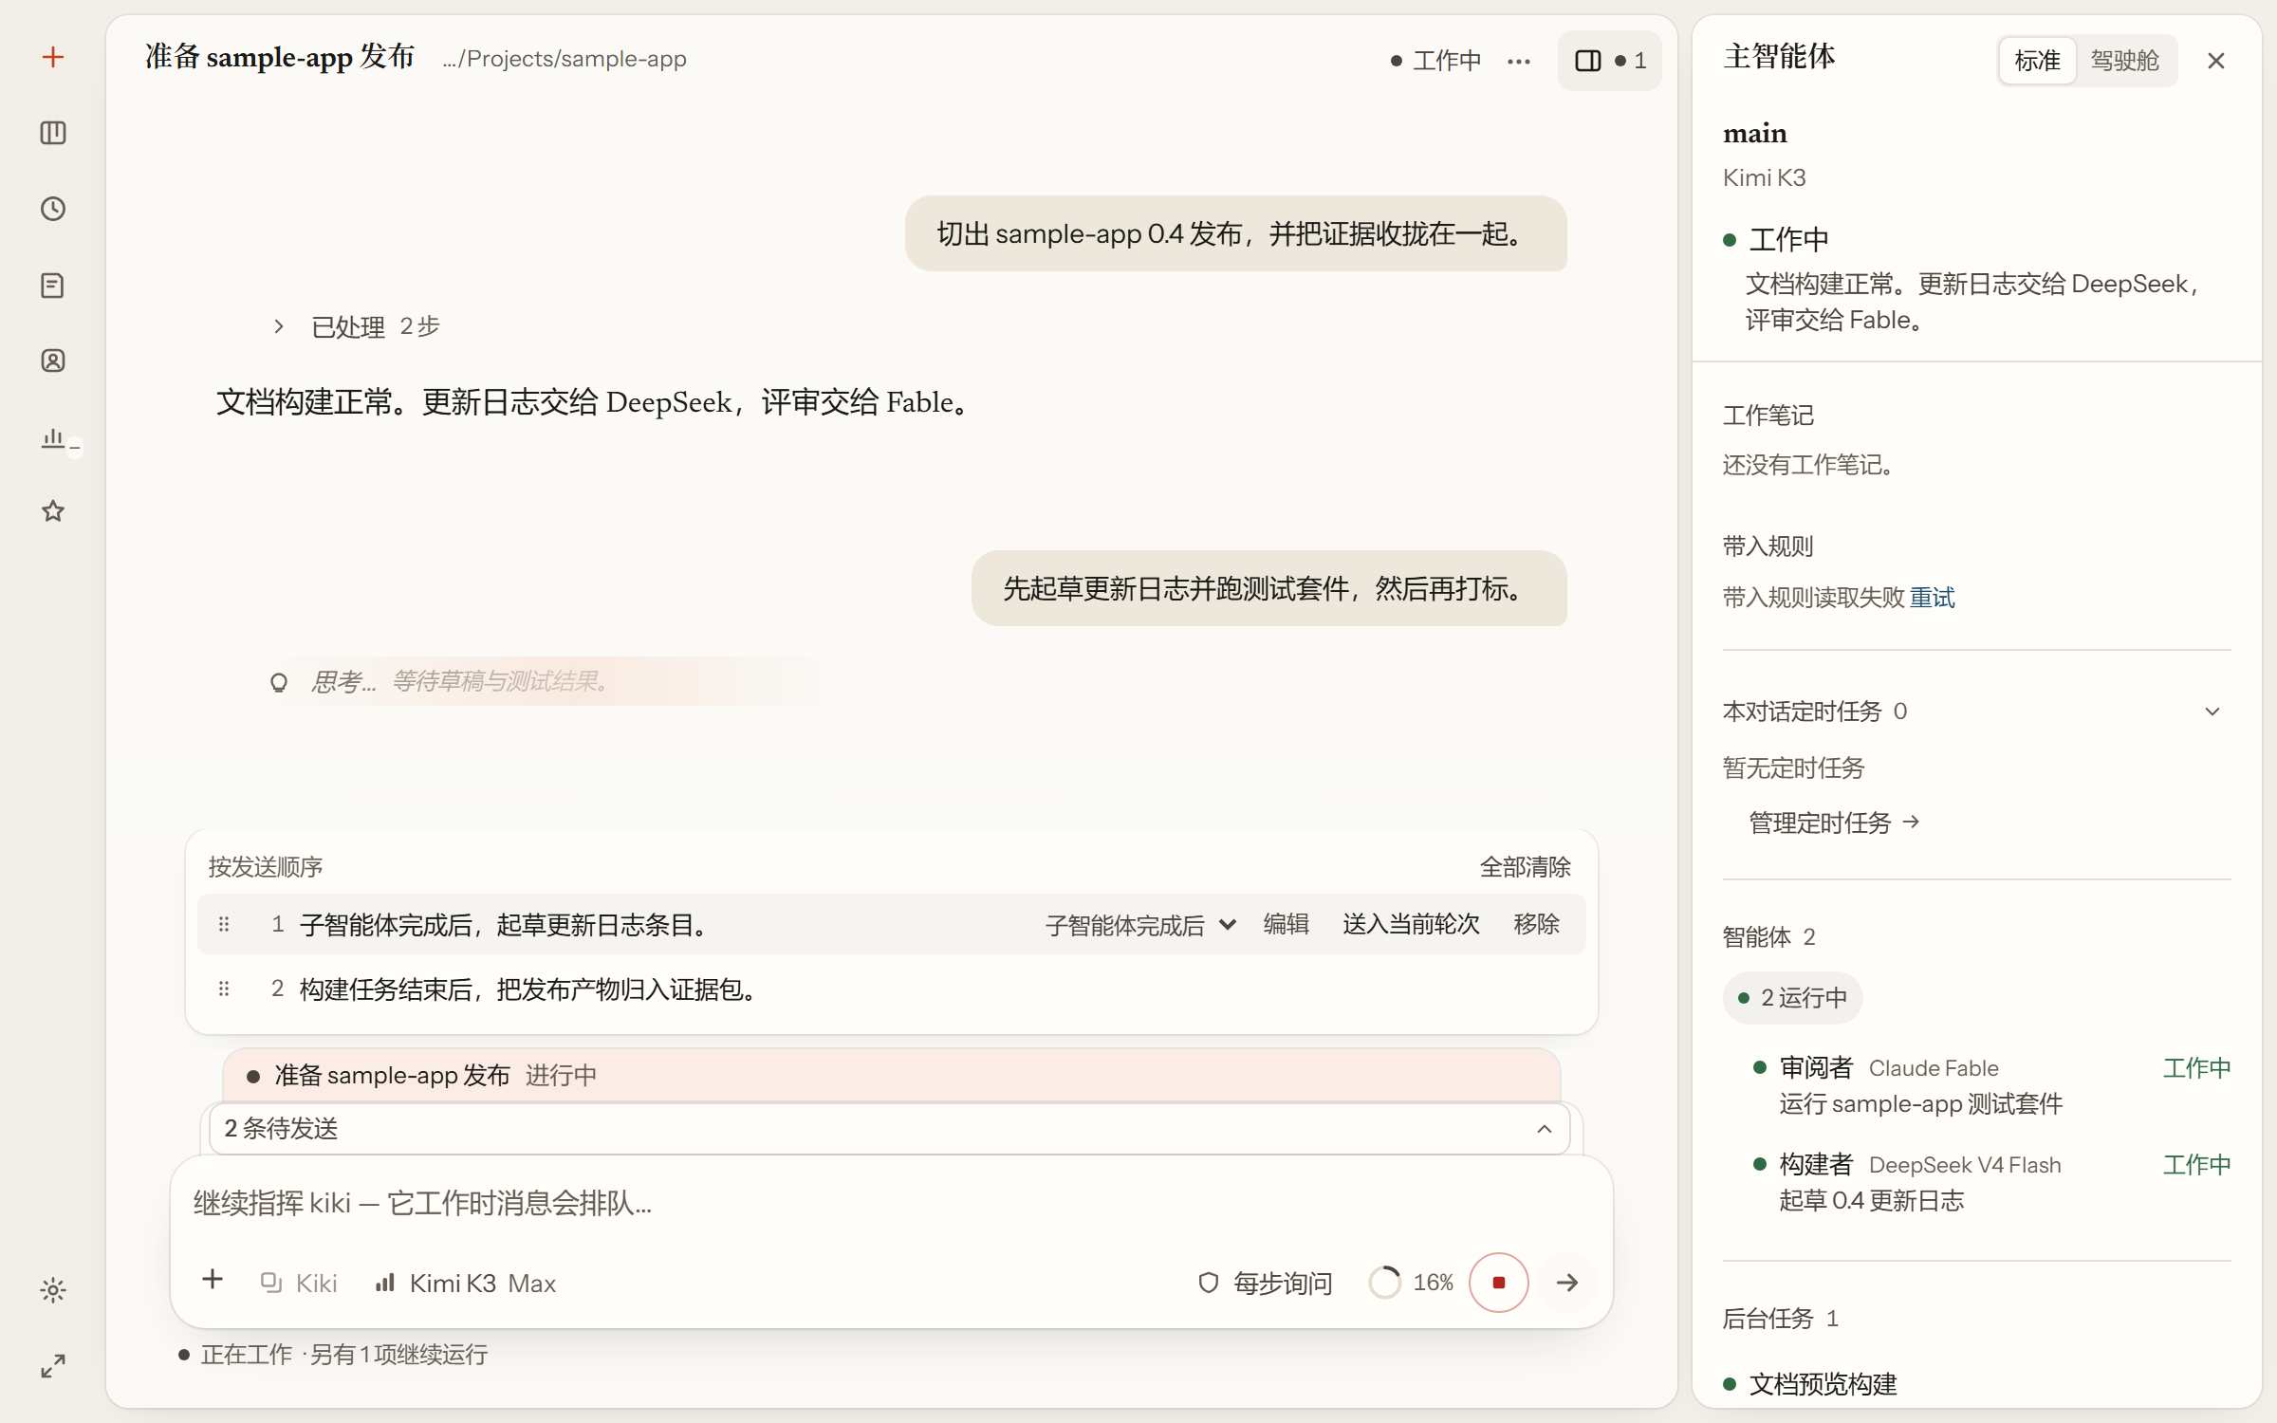Viewport: 2277px width, 1423px height.
Task: Click the 16% context usage ring
Action: click(x=1412, y=1283)
